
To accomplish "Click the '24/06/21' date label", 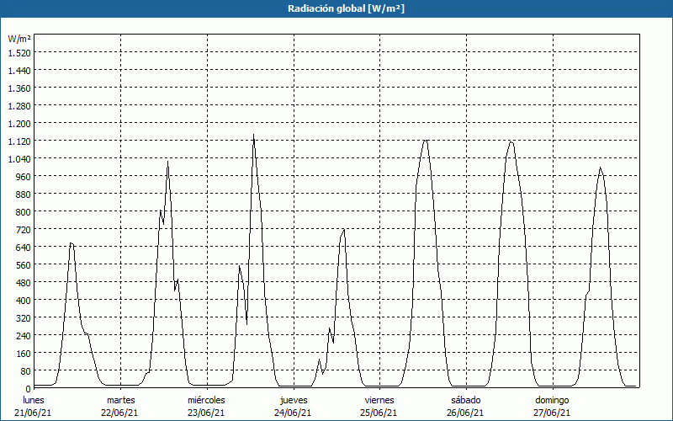I will [x=293, y=413].
